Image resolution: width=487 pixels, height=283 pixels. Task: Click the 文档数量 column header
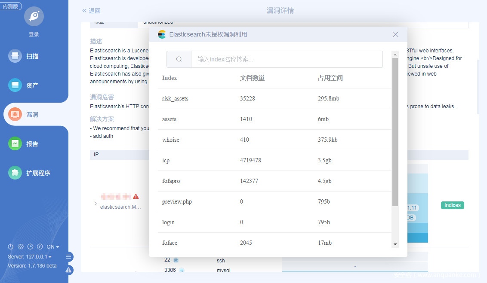[x=252, y=78]
